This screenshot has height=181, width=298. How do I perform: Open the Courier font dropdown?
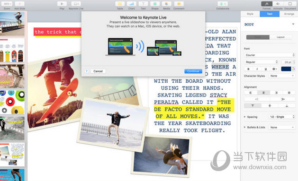[270, 55]
